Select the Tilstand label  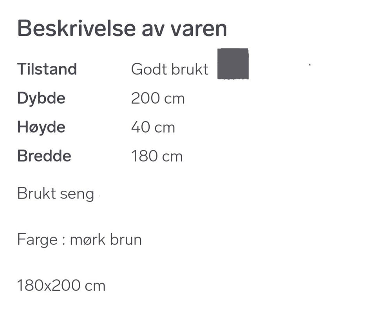point(47,69)
